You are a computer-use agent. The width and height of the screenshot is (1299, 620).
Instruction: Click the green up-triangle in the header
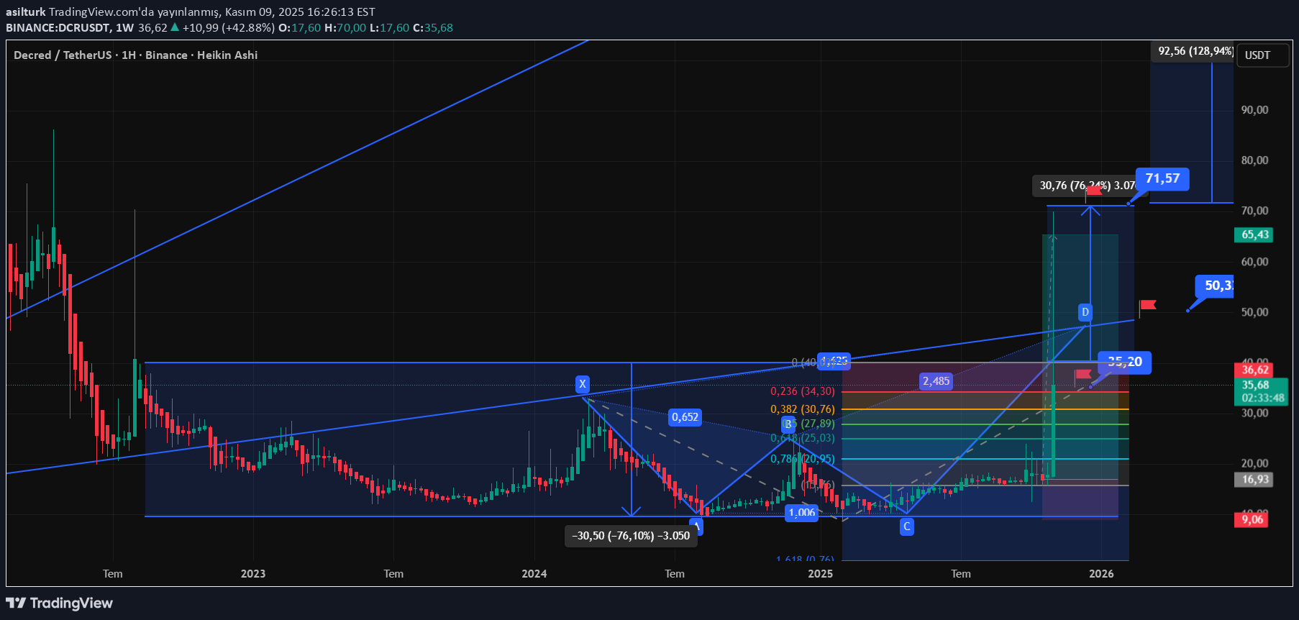coord(175,27)
